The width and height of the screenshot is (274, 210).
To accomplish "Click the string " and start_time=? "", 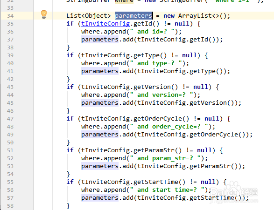I will (167, 190).
